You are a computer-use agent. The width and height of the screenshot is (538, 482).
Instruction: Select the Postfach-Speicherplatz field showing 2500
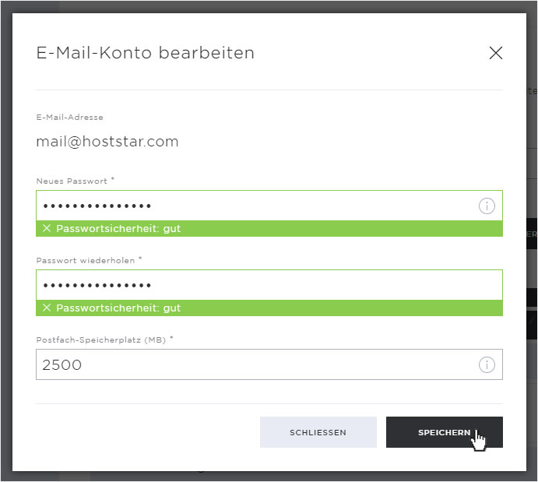click(x=269, y=364)
